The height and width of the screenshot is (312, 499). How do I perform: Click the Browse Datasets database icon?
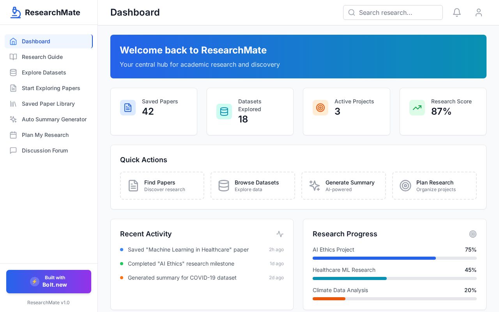coord(224,186)
